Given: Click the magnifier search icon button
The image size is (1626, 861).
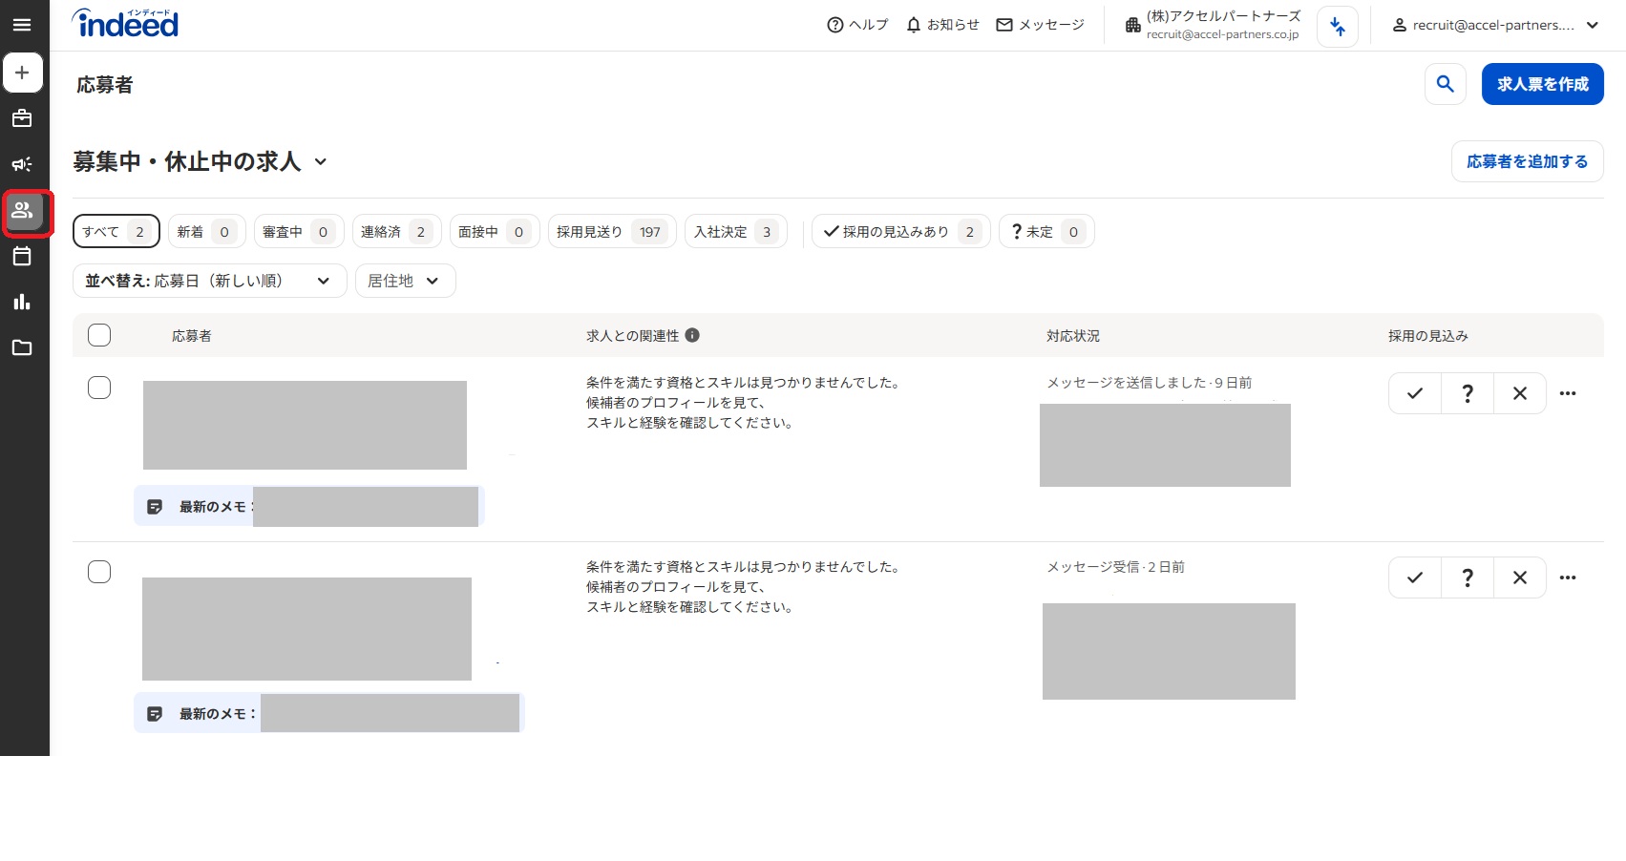Looking at the screenshot, I should pos(1445,84).
